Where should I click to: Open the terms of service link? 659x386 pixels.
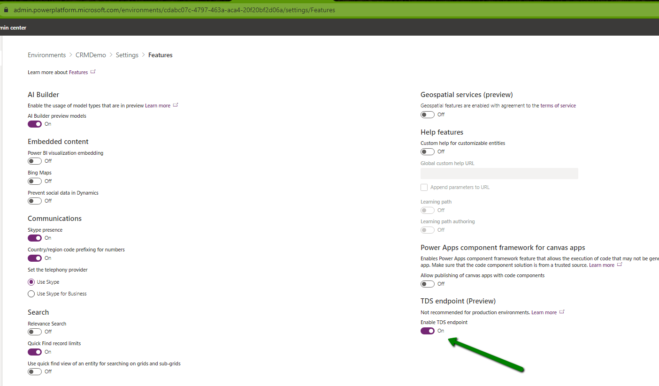558,106
